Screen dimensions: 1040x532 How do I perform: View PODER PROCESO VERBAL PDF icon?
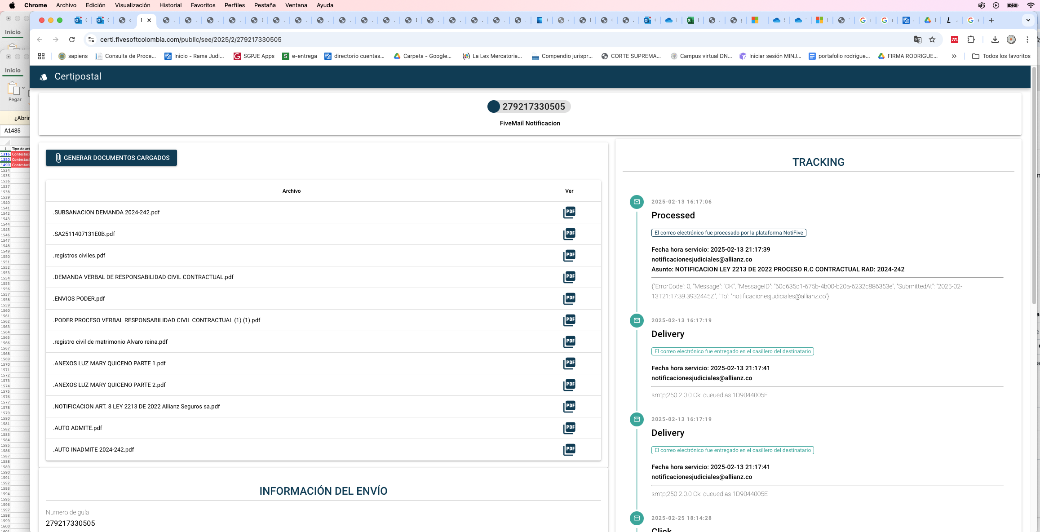[569, 320]
